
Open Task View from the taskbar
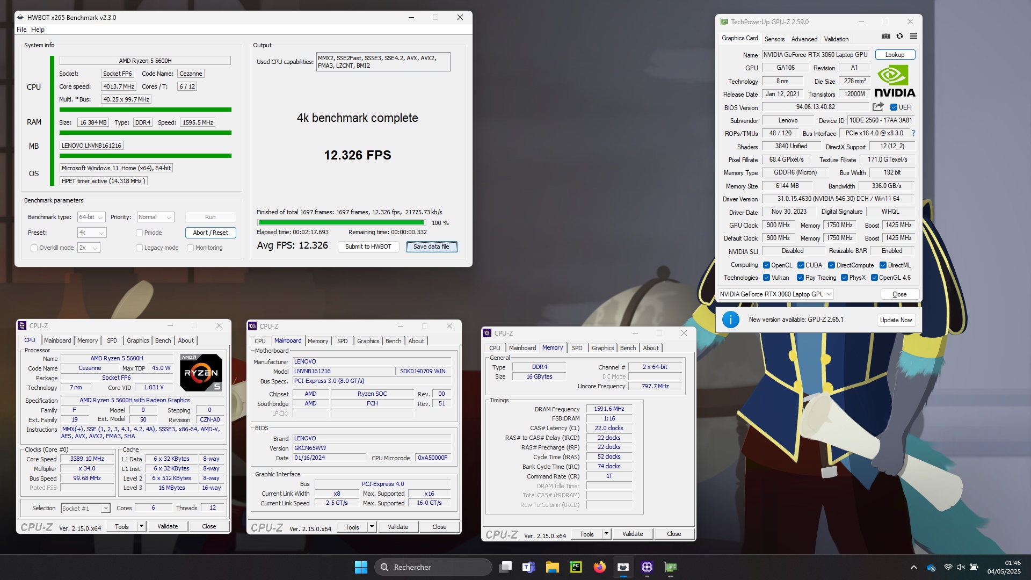point(505,567)
